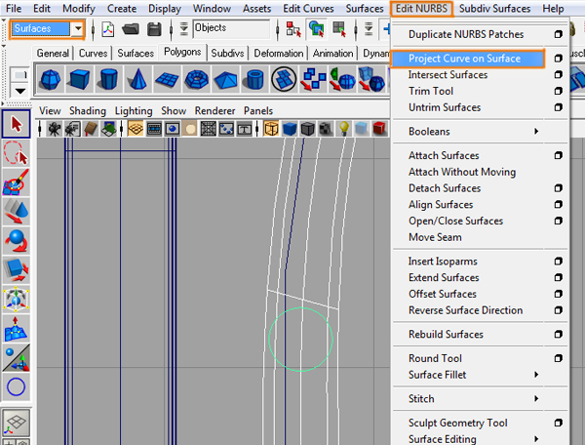The image size is (585, 445).
Task: Toggle Use All Lights bulb icon
Action: coord(343,129)
